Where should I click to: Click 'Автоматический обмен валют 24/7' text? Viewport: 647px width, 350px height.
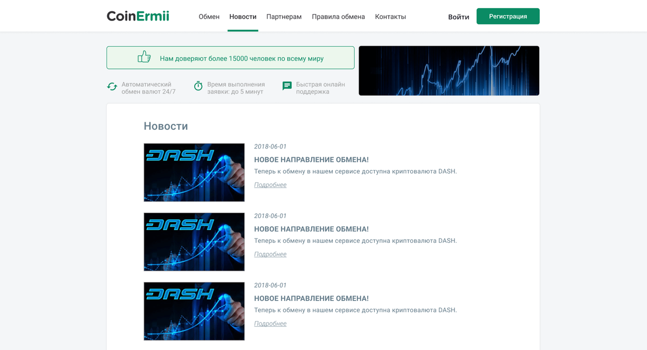coord(148,88)
